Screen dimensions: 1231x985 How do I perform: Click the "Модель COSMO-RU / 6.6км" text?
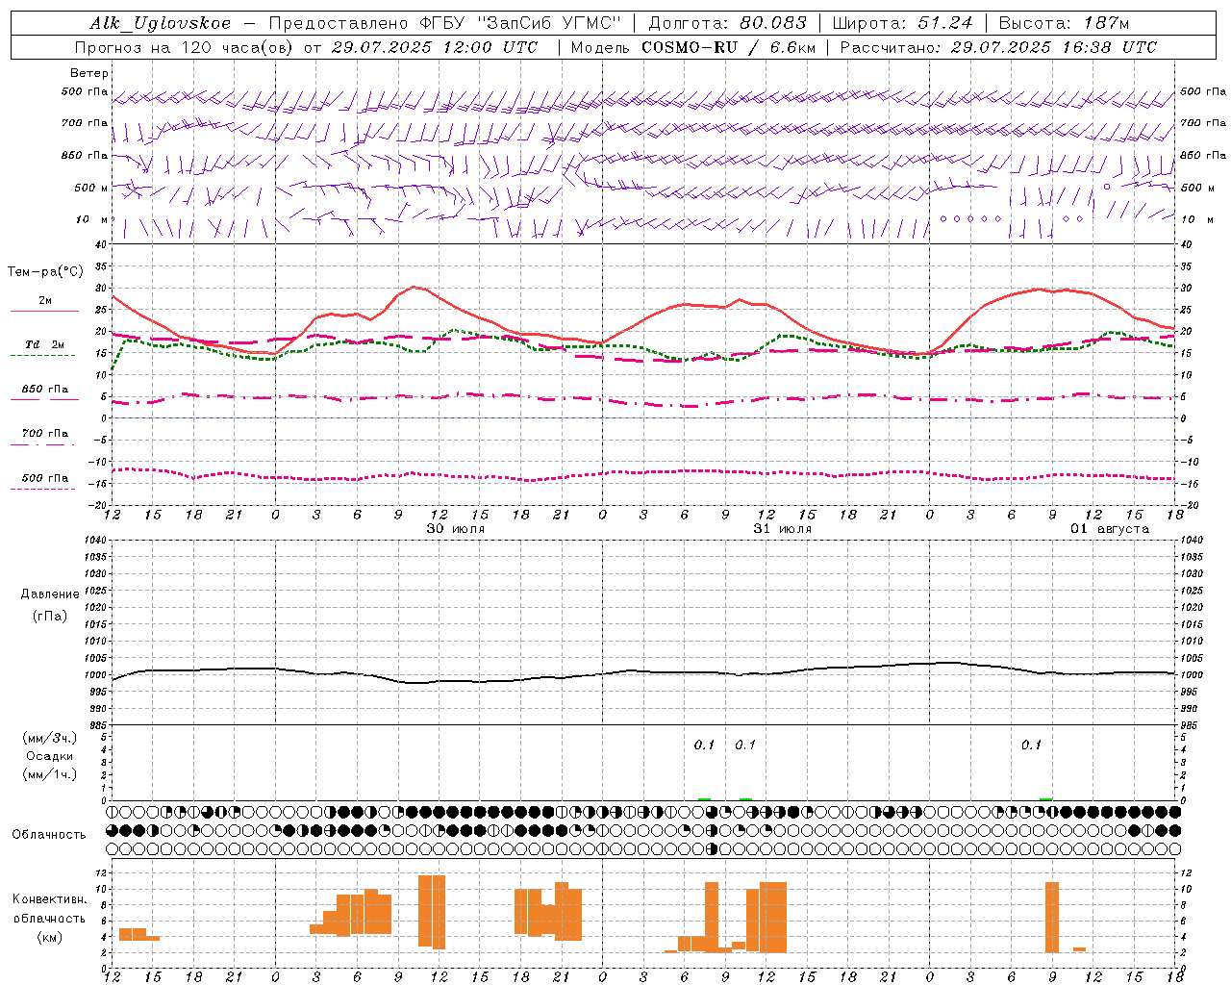click(692, 47)
